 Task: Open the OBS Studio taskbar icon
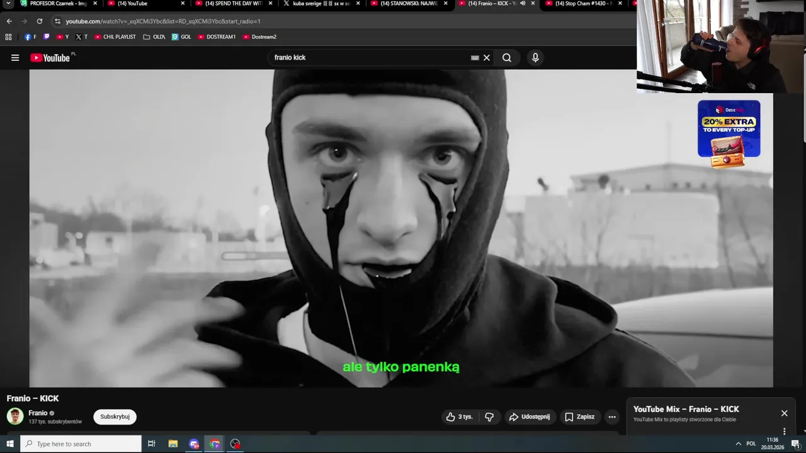[236, 444]
